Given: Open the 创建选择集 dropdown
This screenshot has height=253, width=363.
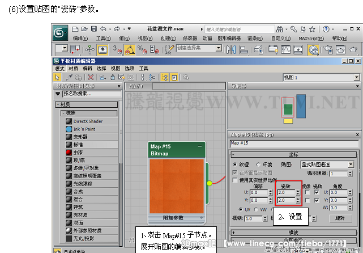Looking at the screenshot, I should click(x=218, y=48).
